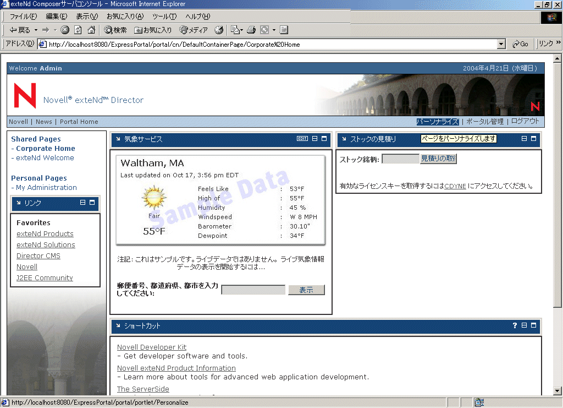Click the 表示 button in weather portlet
The image size is (563, 408).
point(306,290)
